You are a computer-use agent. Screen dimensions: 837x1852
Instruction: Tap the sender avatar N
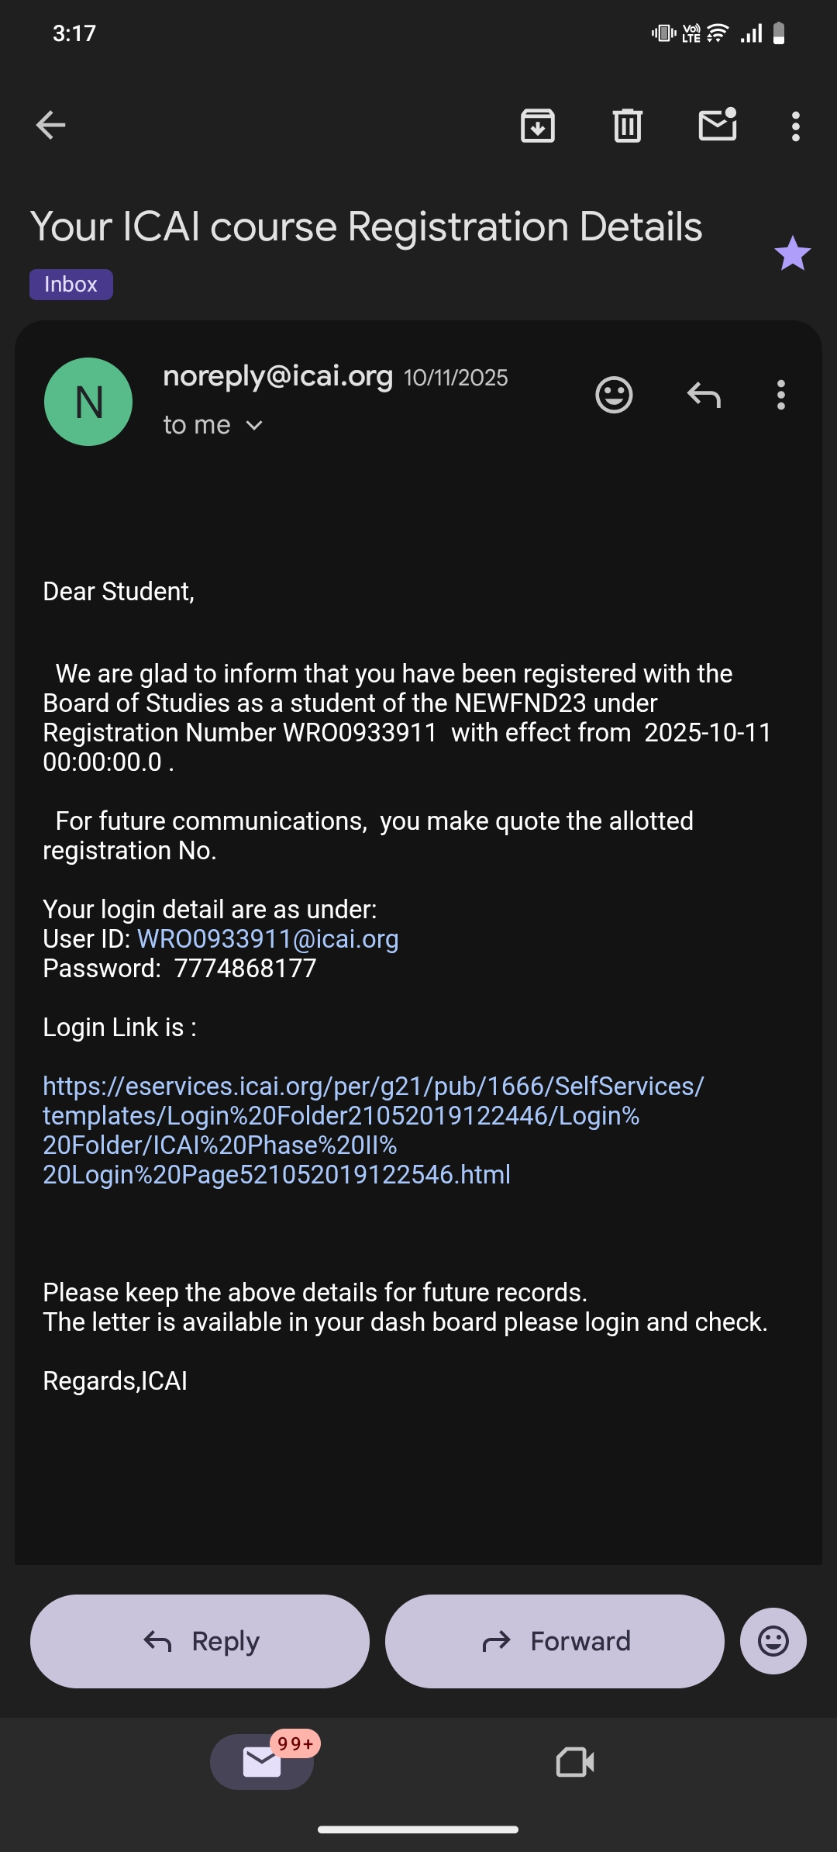[x=88, y=402]
